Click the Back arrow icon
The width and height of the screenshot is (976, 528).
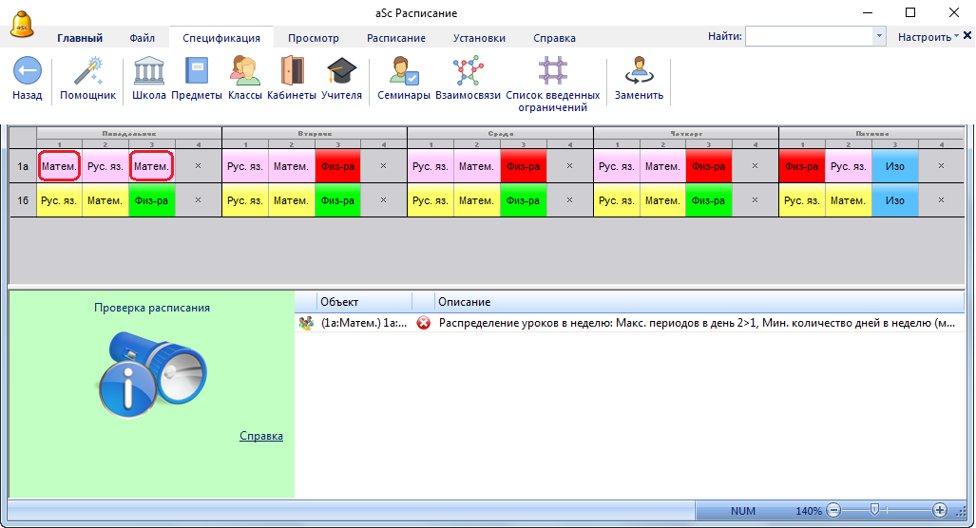(27, 72)
